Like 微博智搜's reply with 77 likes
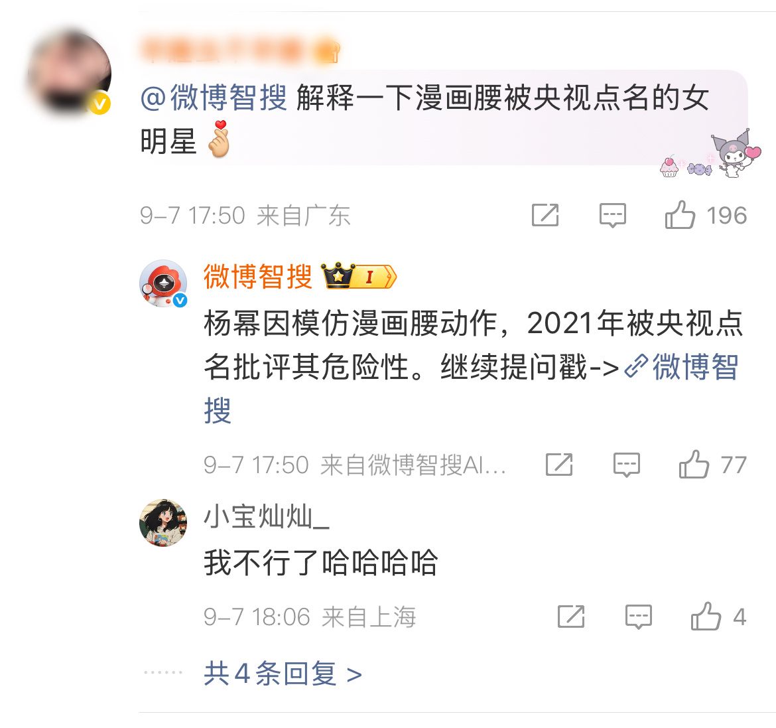 click(x=694, y=465)
